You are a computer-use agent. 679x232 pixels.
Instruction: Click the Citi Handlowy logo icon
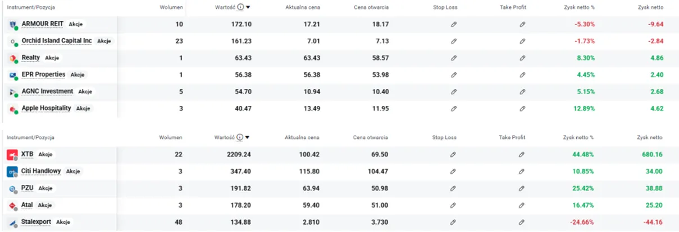pos(12,171)
